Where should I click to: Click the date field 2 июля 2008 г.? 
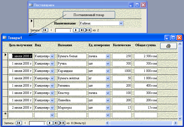point(21,108)
